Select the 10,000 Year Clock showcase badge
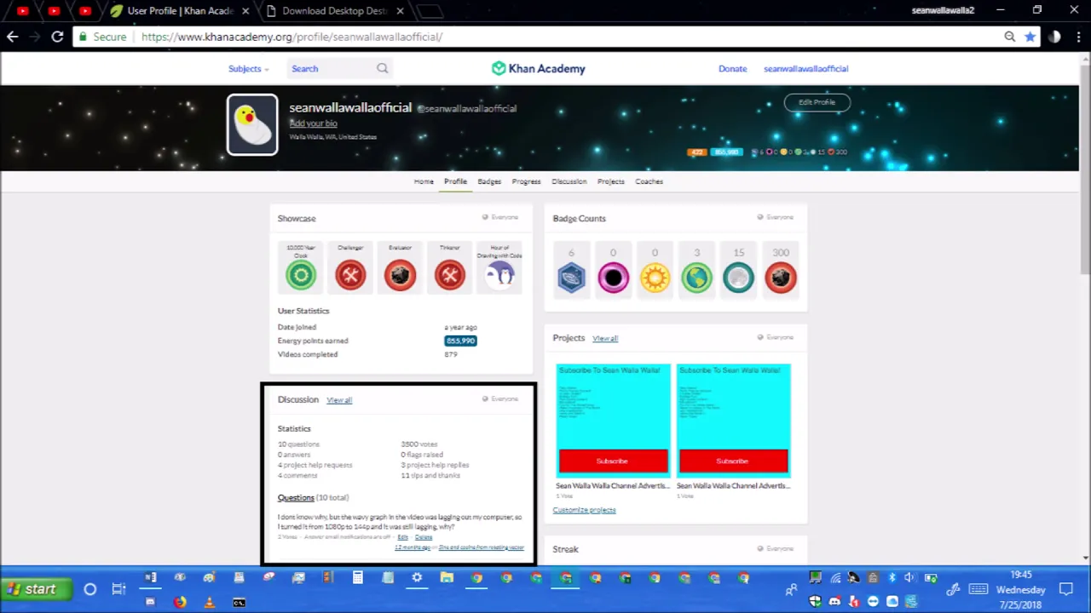 [301, 269]
